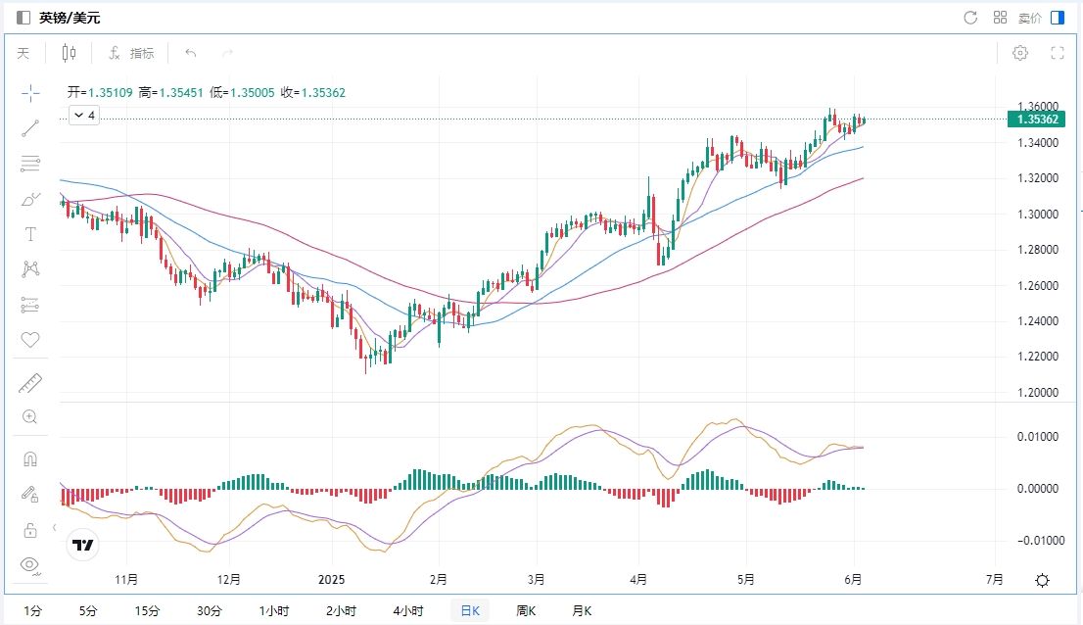Switch to the 周K weekly tab
This screenshot has height=625, width=1083.
(526, 611)
